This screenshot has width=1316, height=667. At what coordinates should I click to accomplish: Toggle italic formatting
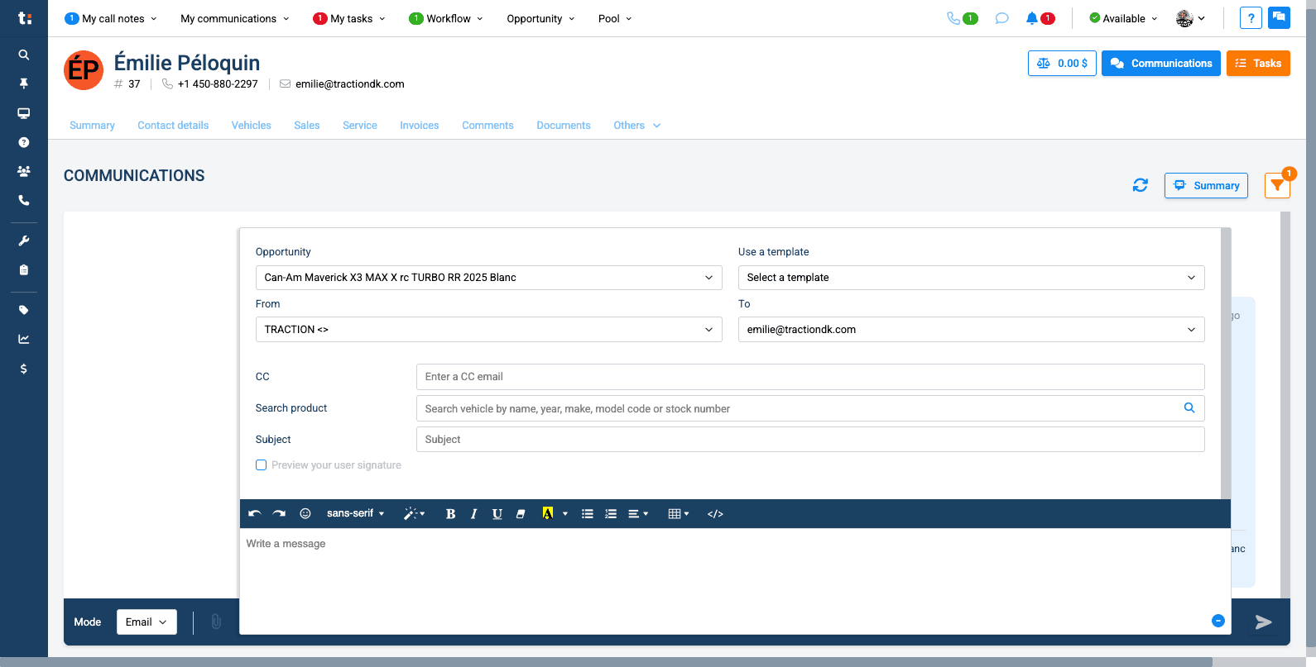[x=473, y=514]
